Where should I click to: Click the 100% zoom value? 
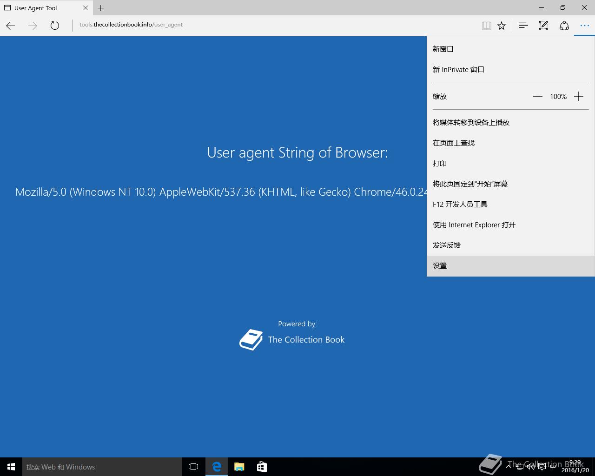(558, 97)
